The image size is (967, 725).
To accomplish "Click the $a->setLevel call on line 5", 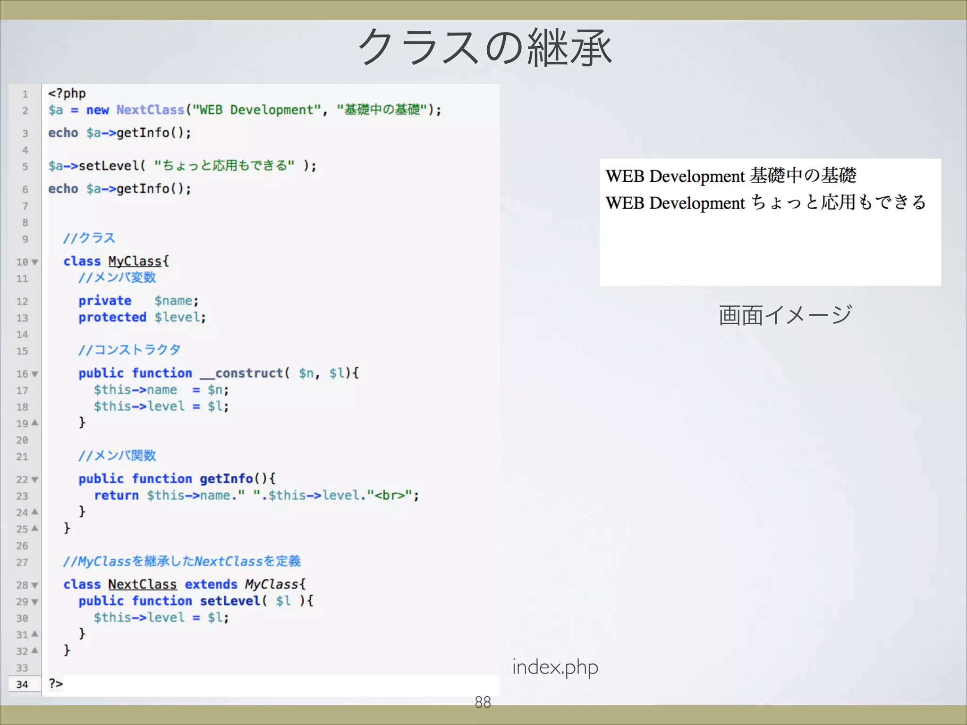I will 182,166.
